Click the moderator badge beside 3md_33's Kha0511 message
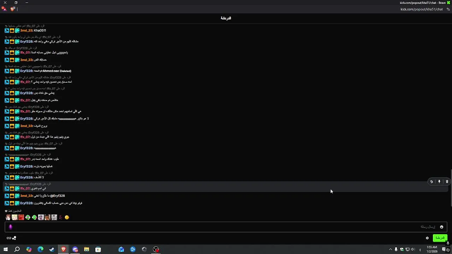Image resolution: width=452 pixels, height=254 pixels. coord(7,31)
